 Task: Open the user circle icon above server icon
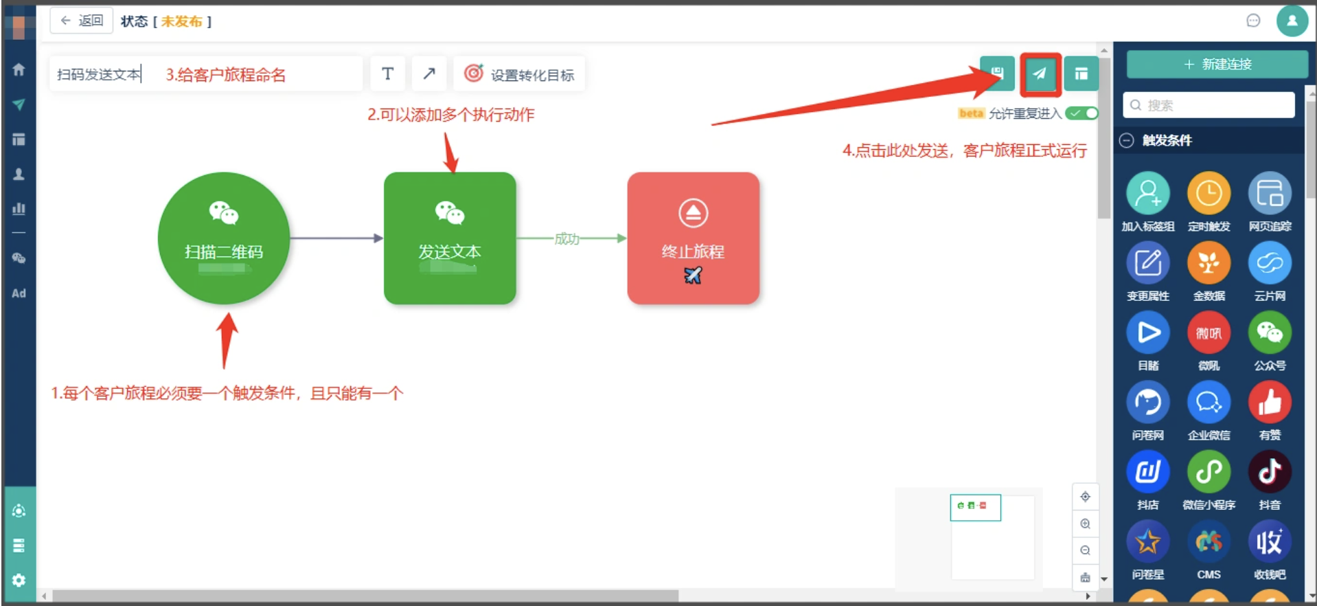coord(19,510)
